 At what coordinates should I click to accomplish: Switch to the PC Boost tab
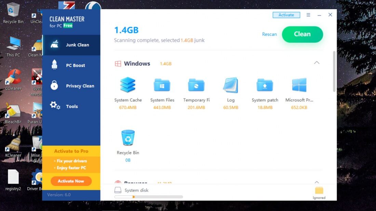coord(71,65)
